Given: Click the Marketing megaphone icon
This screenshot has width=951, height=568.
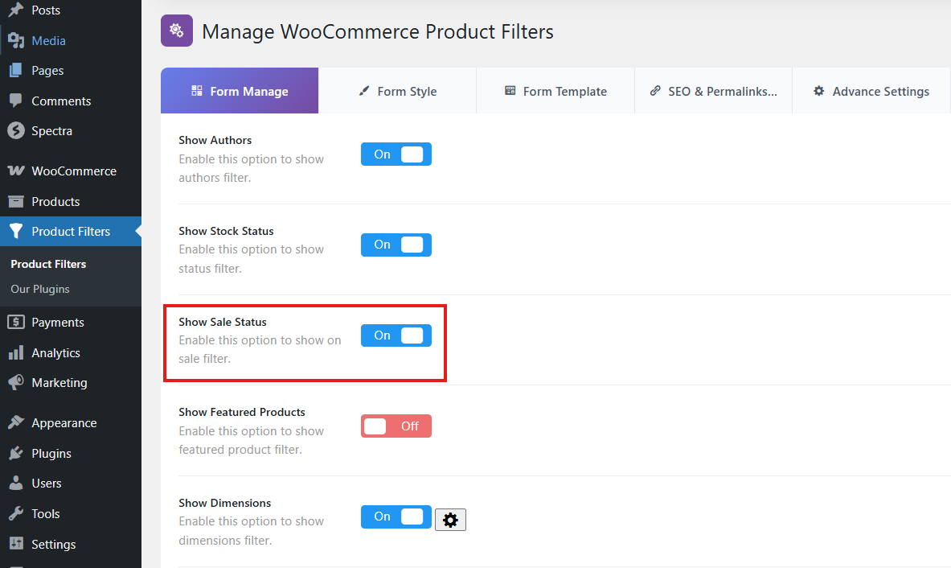Looking at the screenshot, I should [16, 382].
